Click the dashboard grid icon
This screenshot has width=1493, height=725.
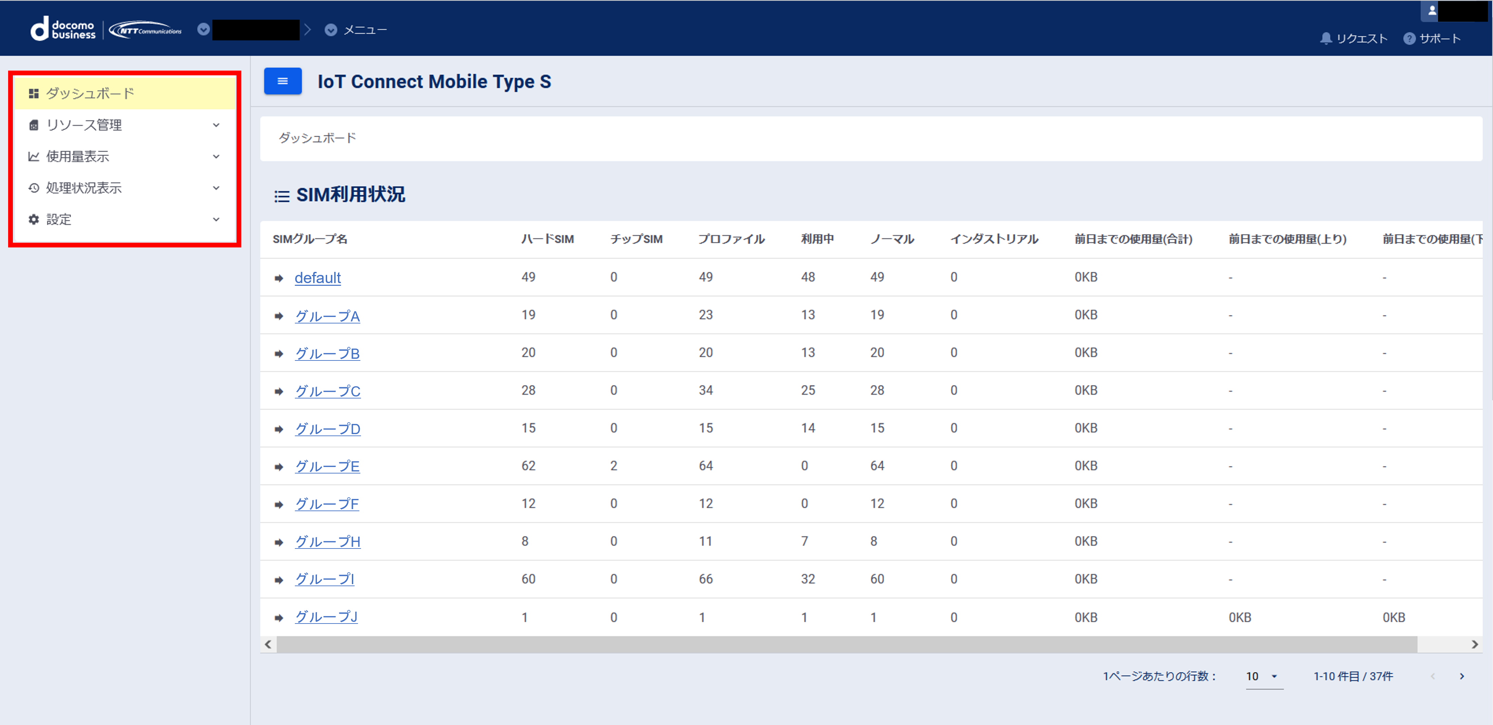tap(34, 93)
